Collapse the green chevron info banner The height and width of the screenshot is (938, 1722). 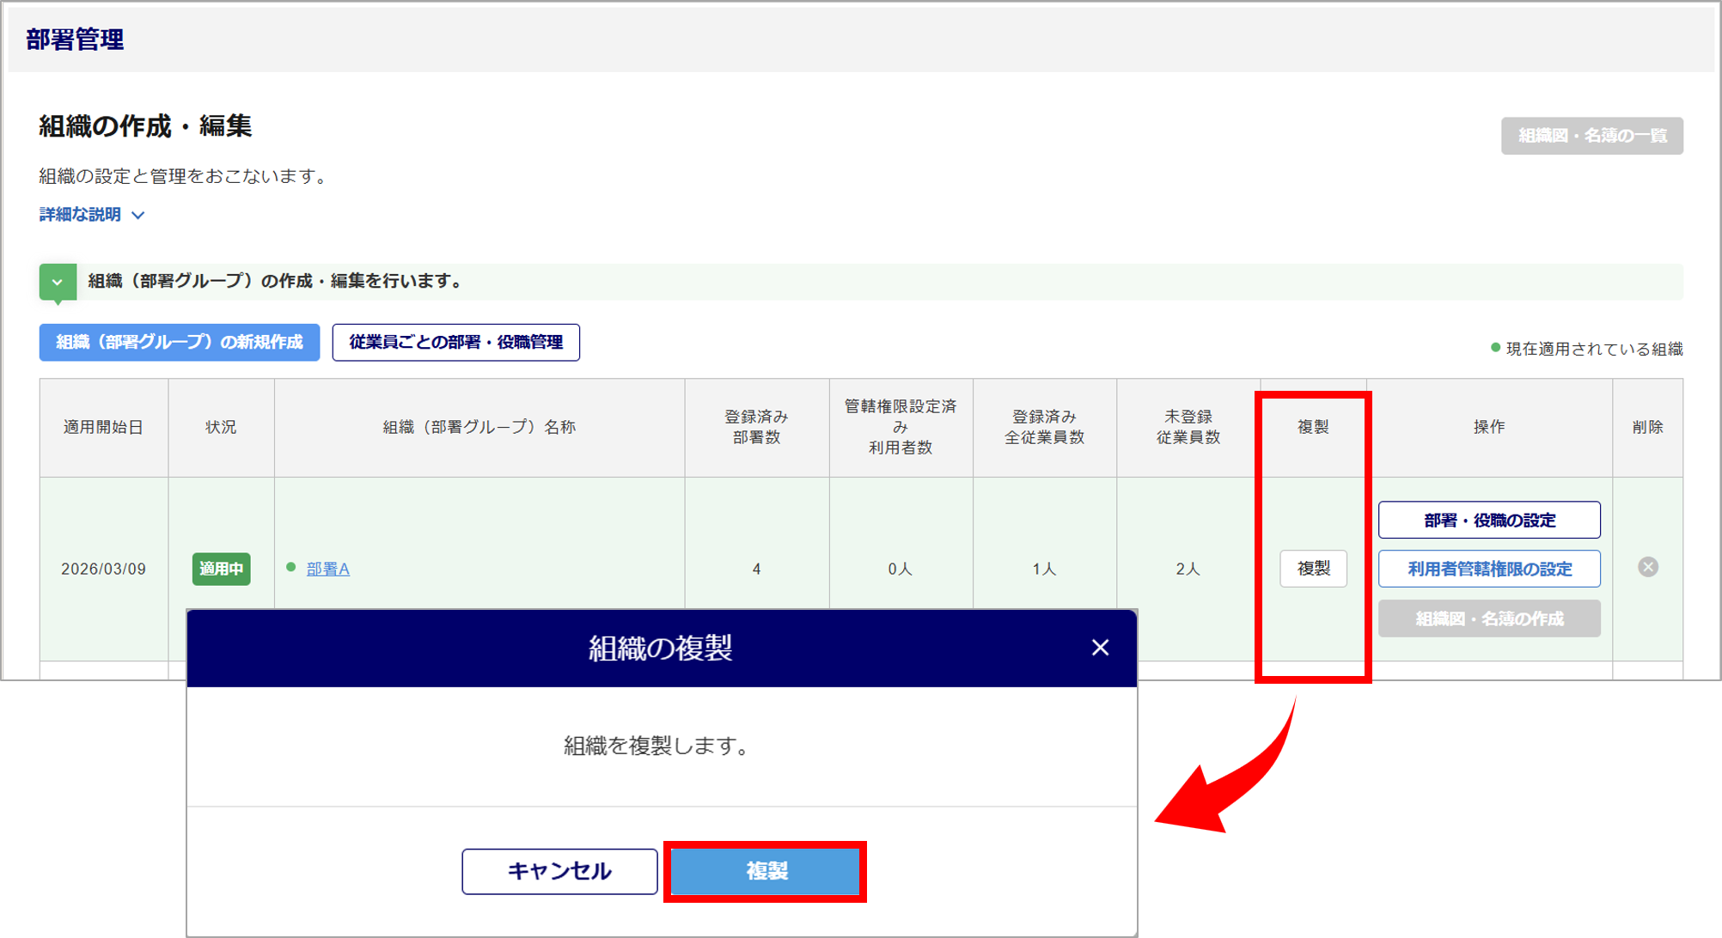click(x=58, y=282)
